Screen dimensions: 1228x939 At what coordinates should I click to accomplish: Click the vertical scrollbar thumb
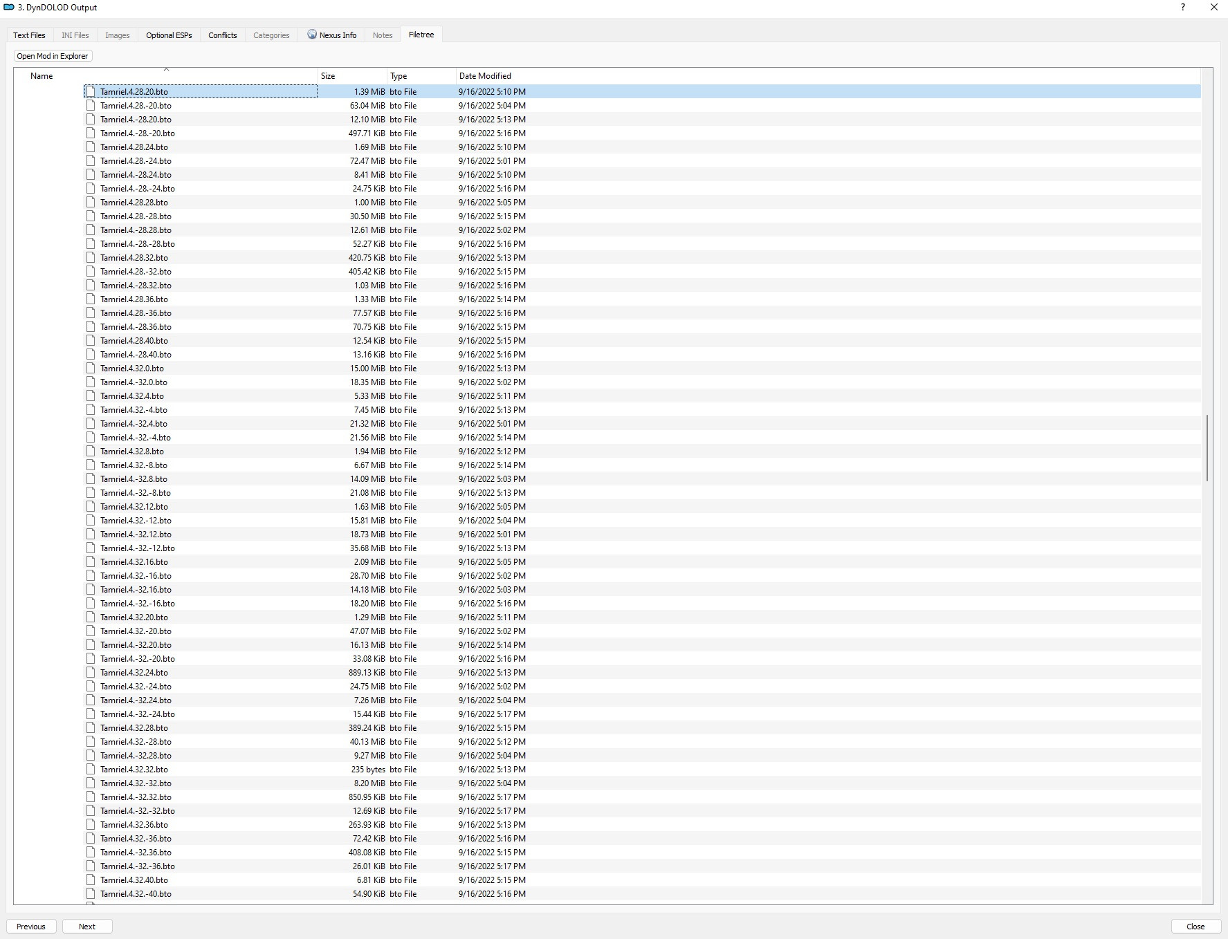pos(1207,448)
